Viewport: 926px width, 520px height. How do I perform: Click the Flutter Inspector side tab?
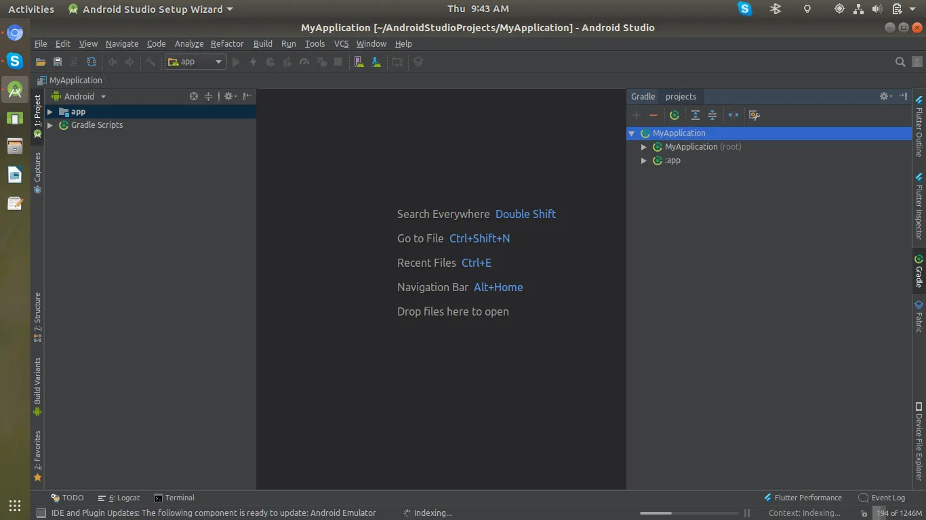pyautogui.click(x=919, y=207)
